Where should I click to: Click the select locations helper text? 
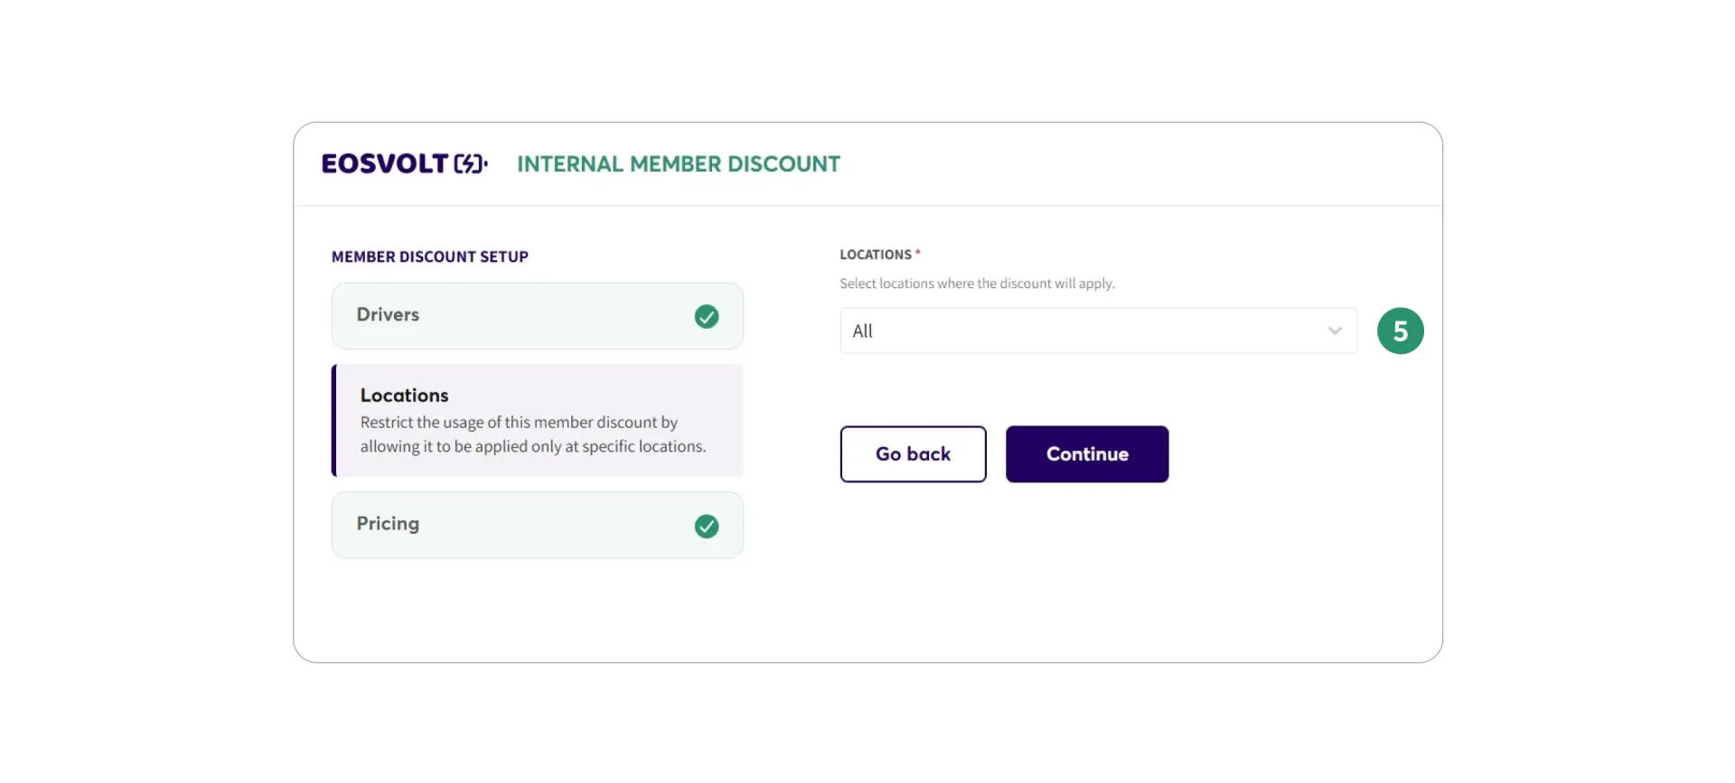pyautogui.click(x=977, y=284)
